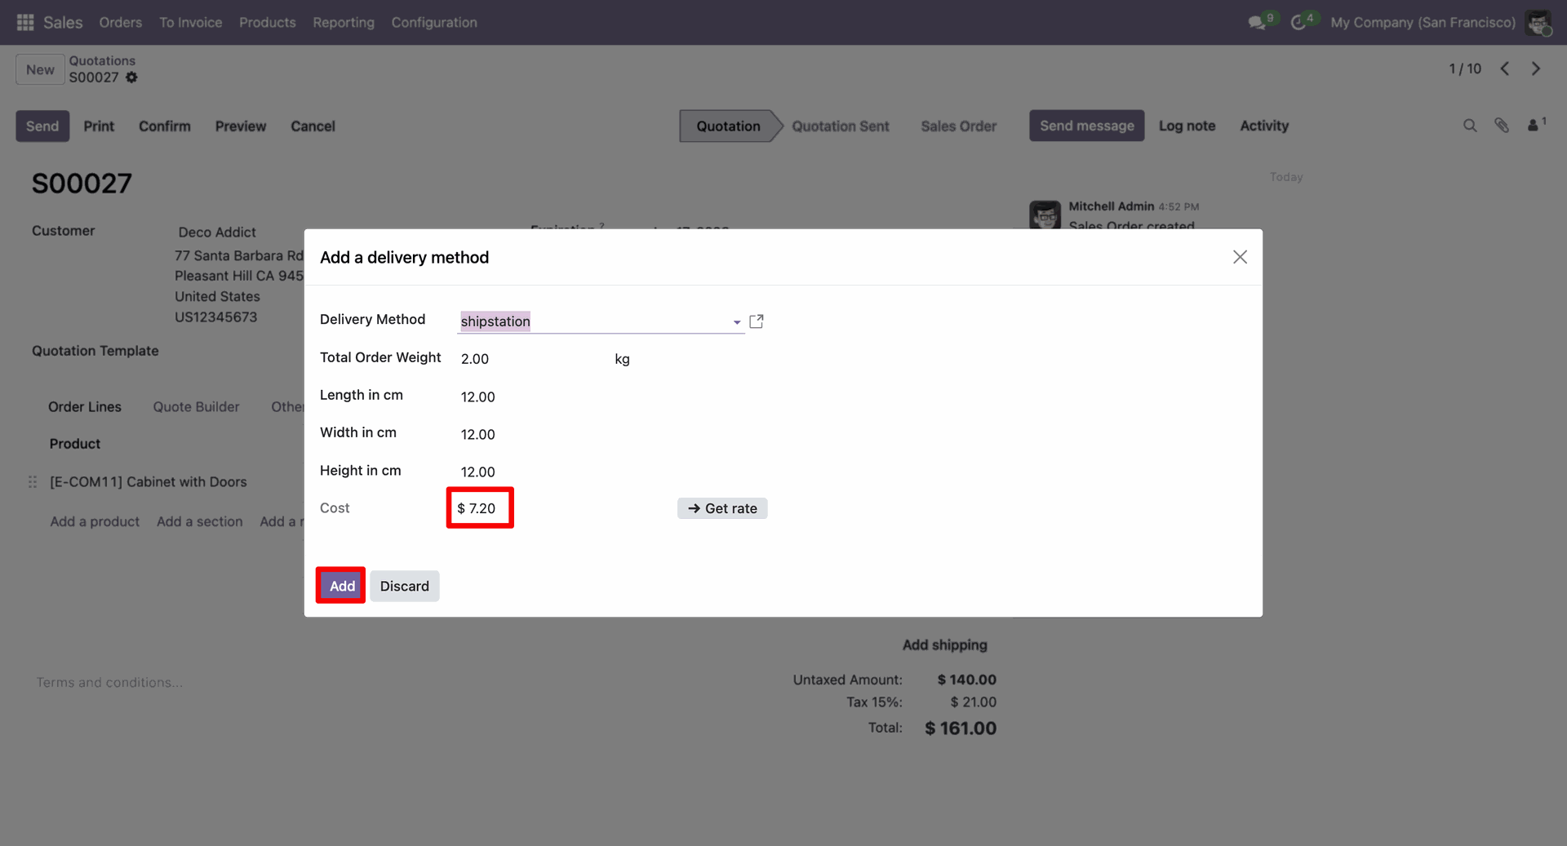Click the gear icon next to S00027

[131, 78]
